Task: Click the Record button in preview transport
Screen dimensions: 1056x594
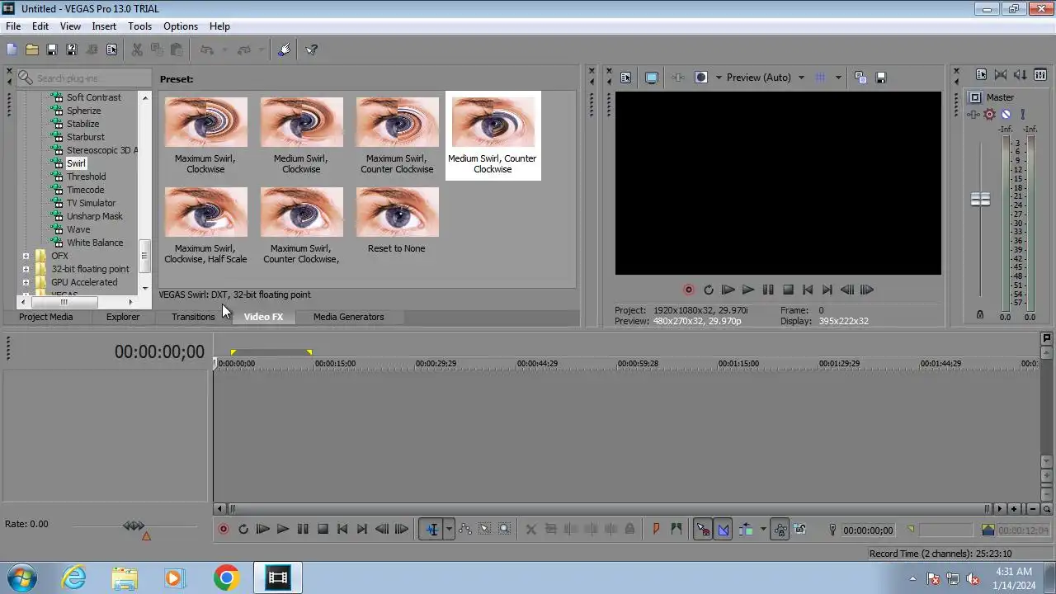Action: point(689,290)
